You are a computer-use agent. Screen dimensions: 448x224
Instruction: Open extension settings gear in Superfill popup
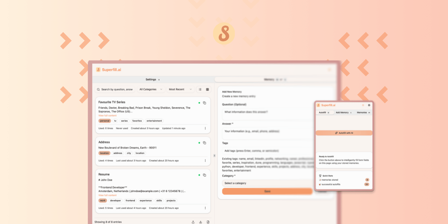click(x=369, y=105)
